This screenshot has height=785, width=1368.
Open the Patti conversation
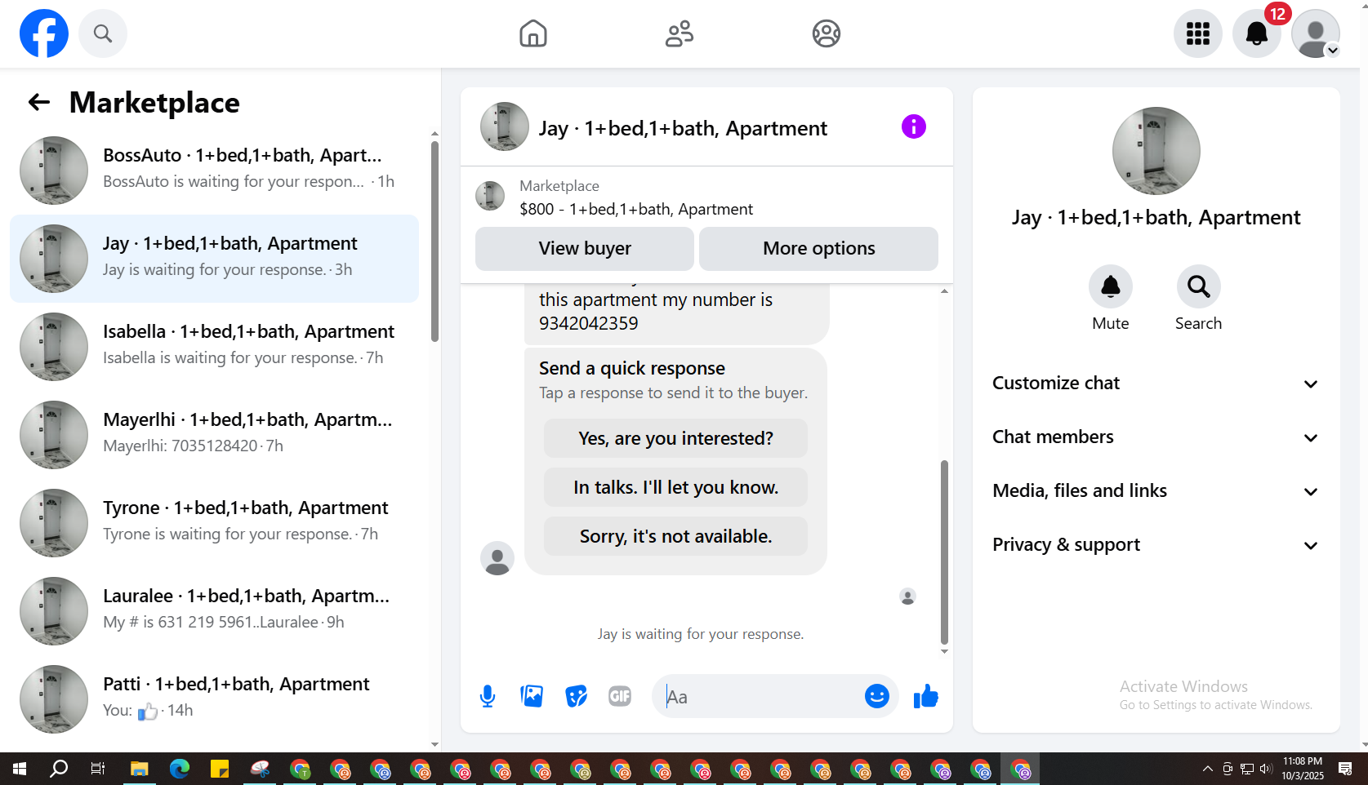pyautogui.click(x=214, y=699)
